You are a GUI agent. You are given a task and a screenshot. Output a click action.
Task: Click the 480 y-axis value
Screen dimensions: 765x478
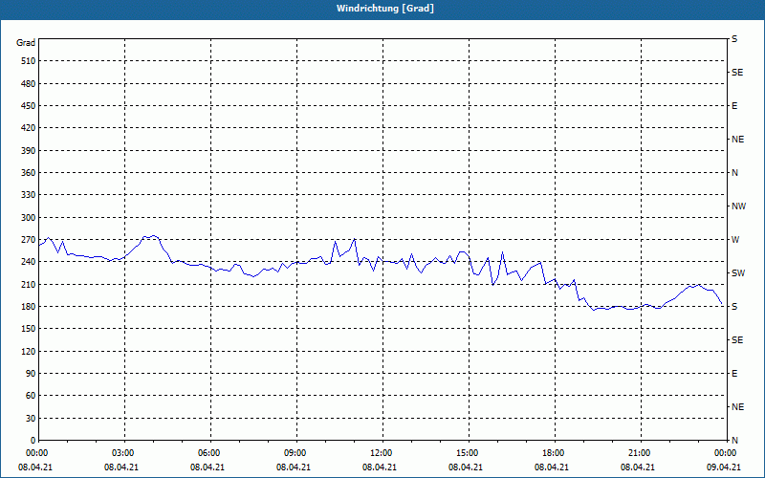[x=29, y=83]
